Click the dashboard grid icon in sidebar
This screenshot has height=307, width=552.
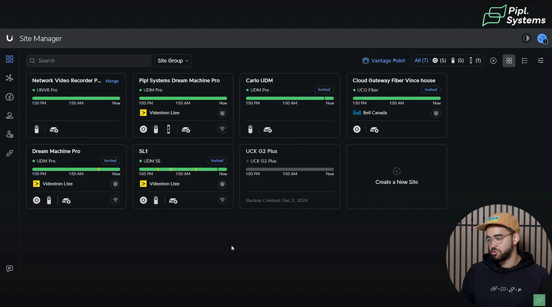coord(9,59)
